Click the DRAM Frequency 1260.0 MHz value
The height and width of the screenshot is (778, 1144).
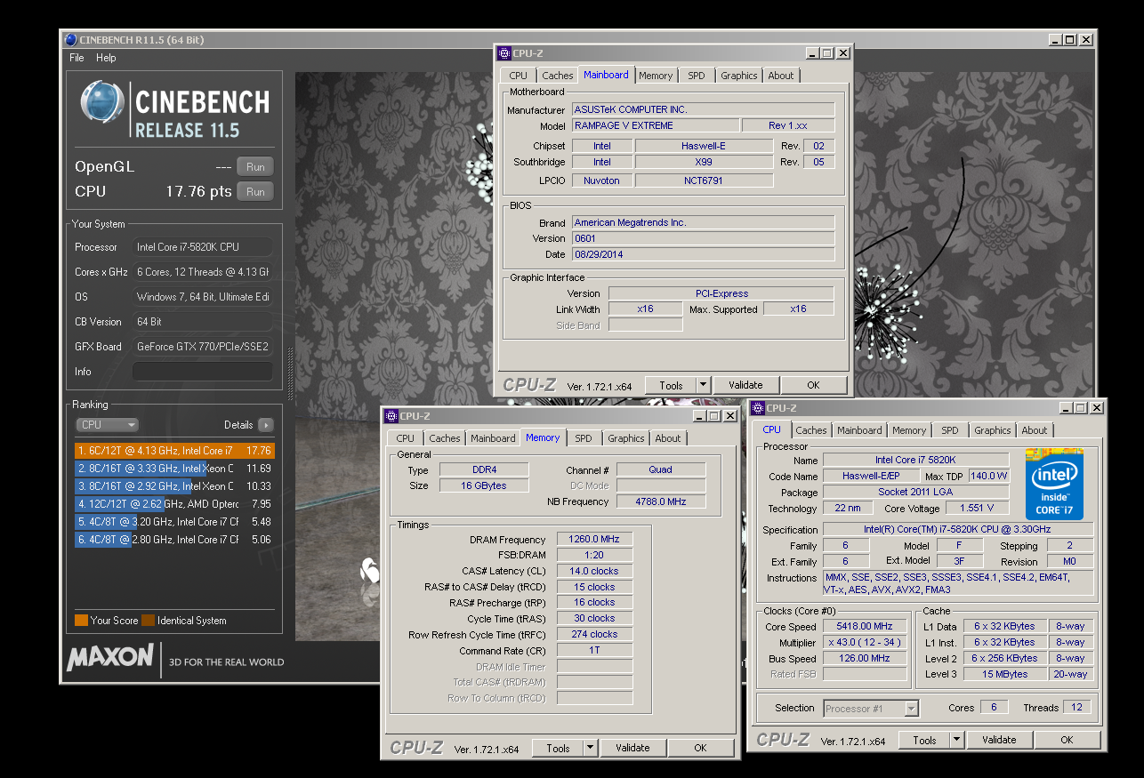pyautogui.click(x=595, y=540)
